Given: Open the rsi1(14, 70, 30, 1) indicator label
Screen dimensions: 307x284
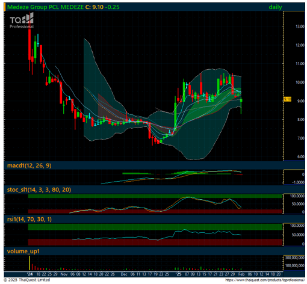Looking at the screenshot, I should (x=29, y=219).
